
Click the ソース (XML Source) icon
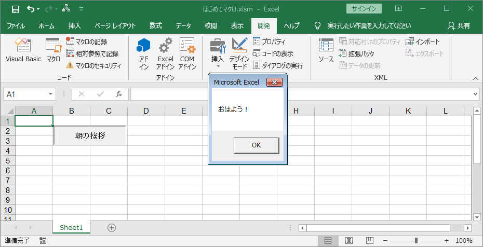(x=326, y=51)
